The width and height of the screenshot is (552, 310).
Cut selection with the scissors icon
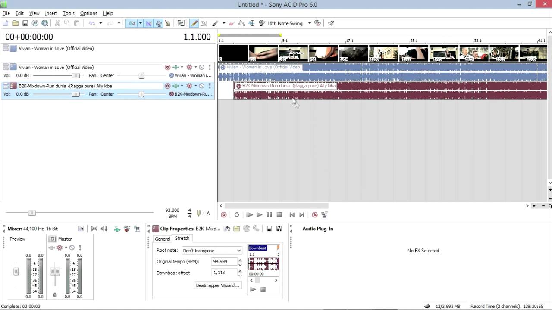point(57,23)
